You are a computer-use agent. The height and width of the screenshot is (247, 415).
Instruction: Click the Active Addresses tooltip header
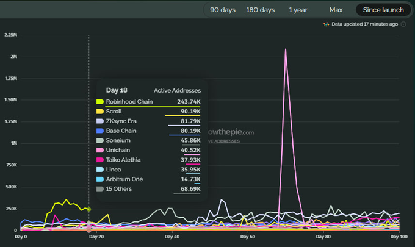pyautogui.click(x=178, y=90)
